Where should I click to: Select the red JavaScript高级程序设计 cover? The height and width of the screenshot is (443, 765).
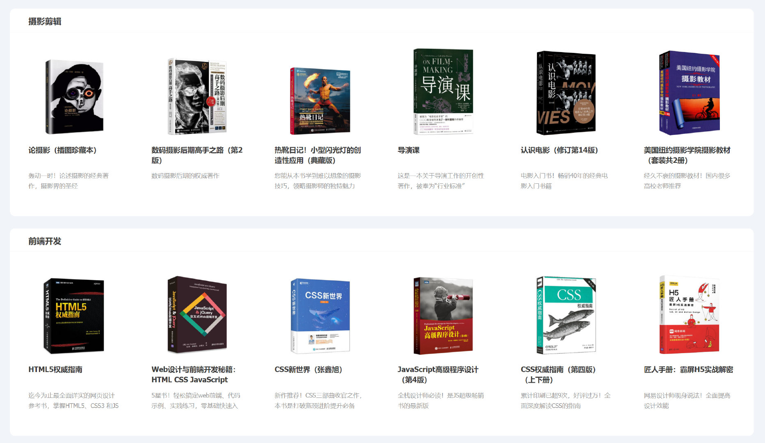point(443,316)
